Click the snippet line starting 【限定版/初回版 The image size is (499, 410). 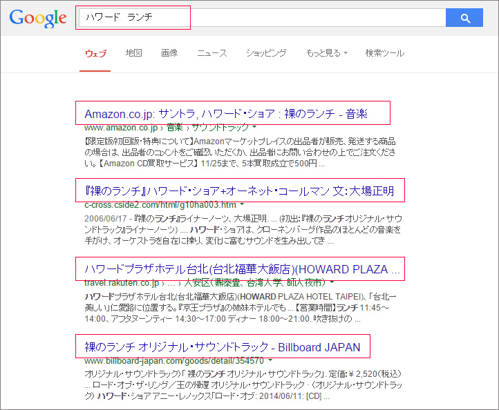coord(240,141)
